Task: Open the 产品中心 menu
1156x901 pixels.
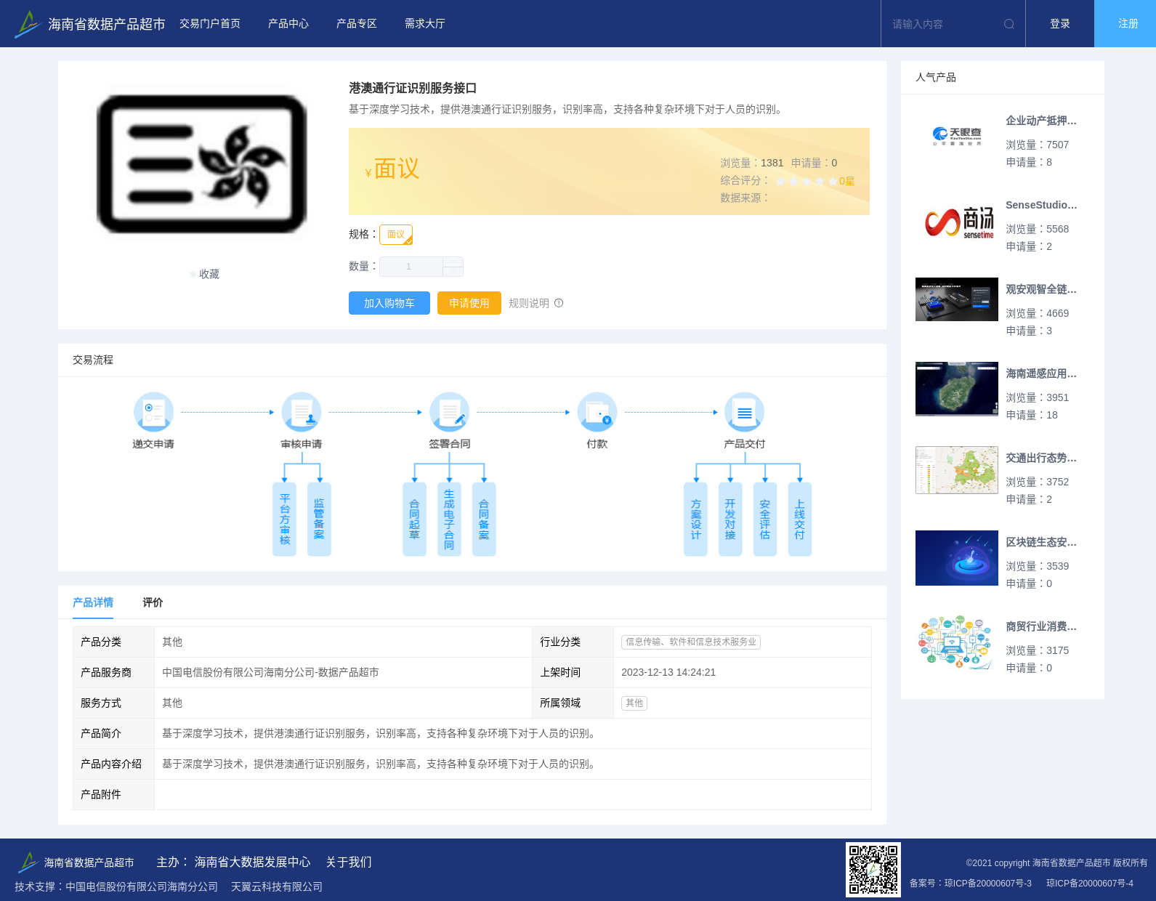Action: [x=288, y=24]
